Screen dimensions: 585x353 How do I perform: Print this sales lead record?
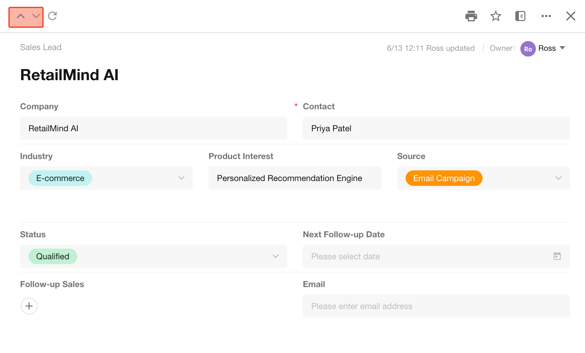(x=471, y=16)
